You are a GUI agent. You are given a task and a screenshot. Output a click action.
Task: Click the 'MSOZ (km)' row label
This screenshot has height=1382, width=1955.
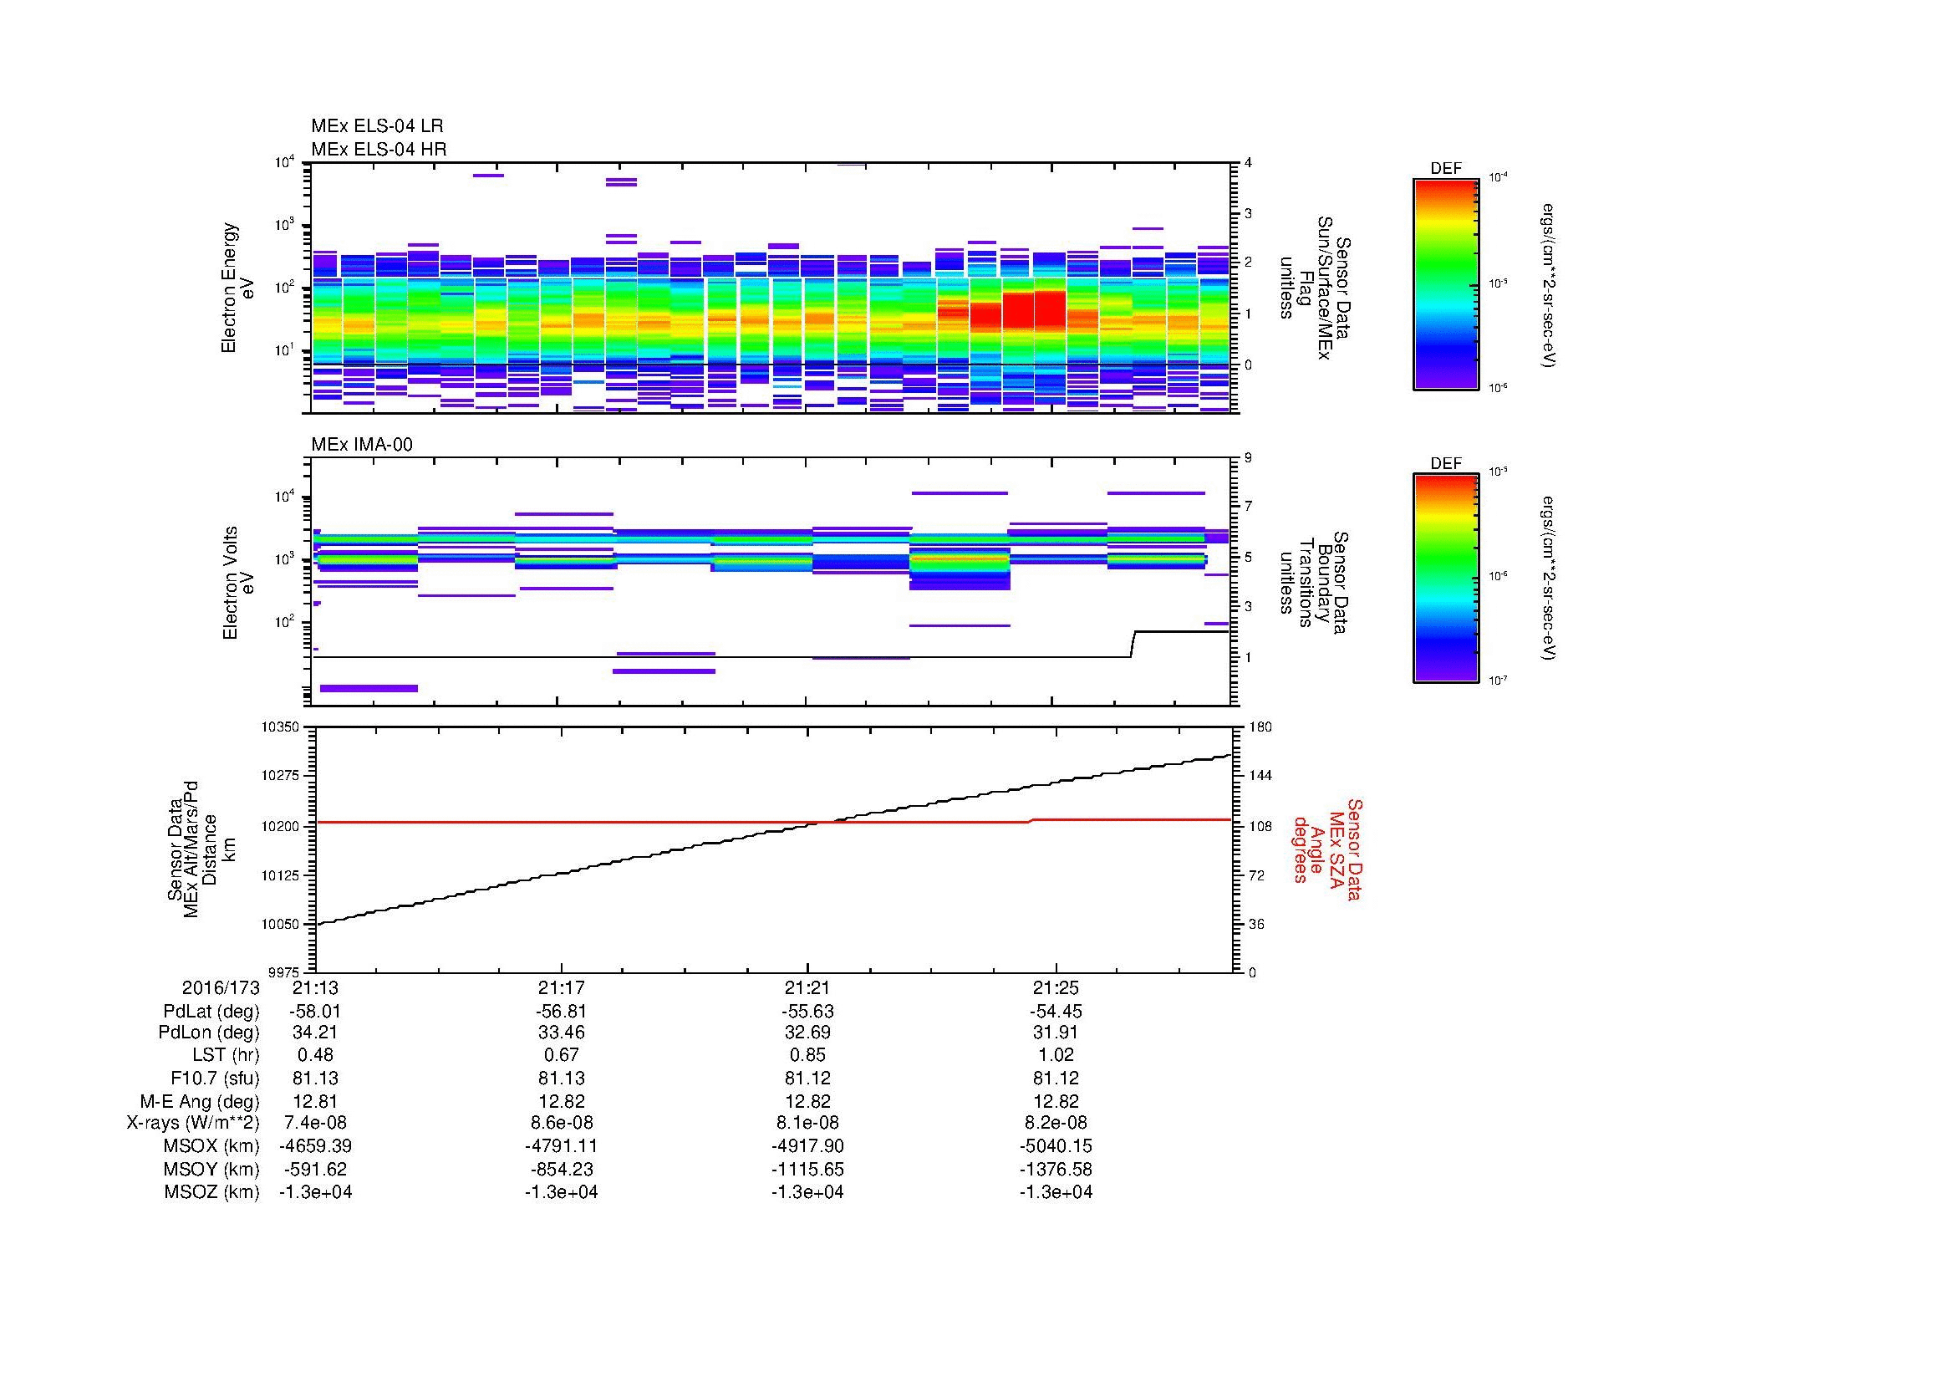pos(212,1192)
